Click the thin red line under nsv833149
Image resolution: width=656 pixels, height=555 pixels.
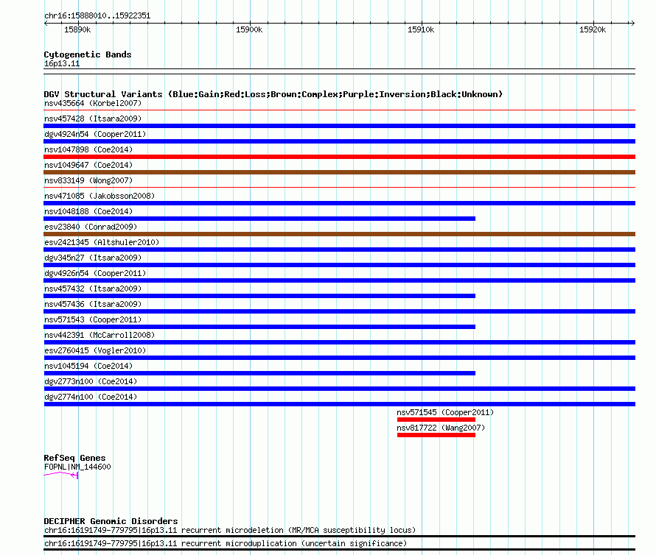(x=339, y=188)
